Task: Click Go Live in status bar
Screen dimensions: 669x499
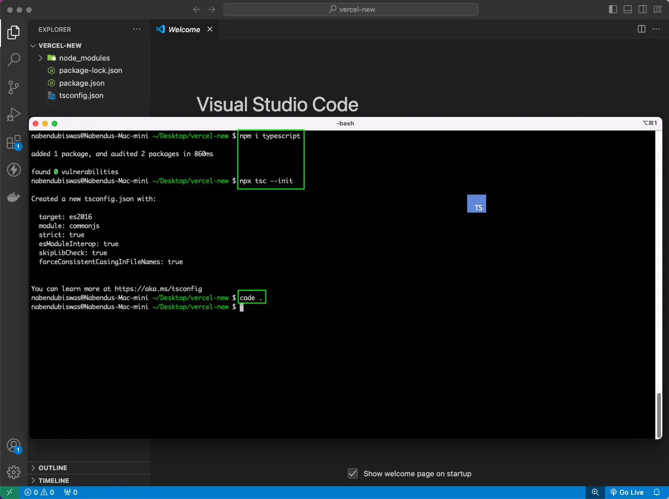Action: tap(627, 492)
